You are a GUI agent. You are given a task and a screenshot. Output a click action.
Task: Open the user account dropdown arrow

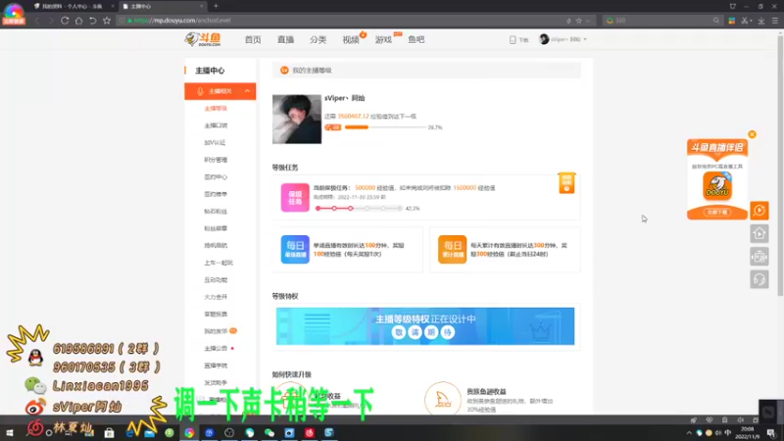585,39
